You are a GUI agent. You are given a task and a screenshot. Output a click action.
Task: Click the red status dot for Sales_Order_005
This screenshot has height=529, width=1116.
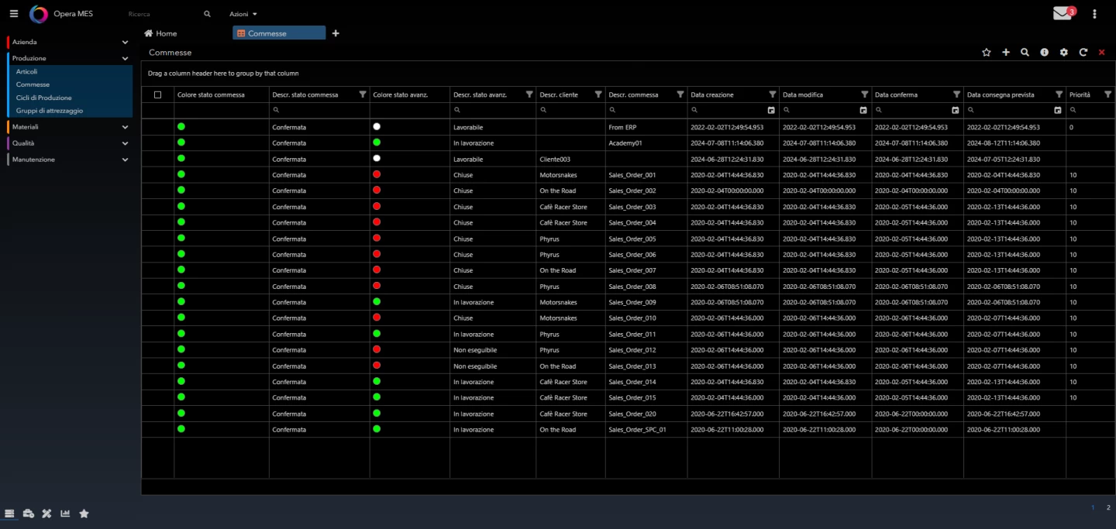pos(377,238)
